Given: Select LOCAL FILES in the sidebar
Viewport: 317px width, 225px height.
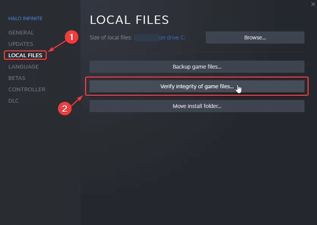Looking at the screenshot, I should click(x=25, y=55).
